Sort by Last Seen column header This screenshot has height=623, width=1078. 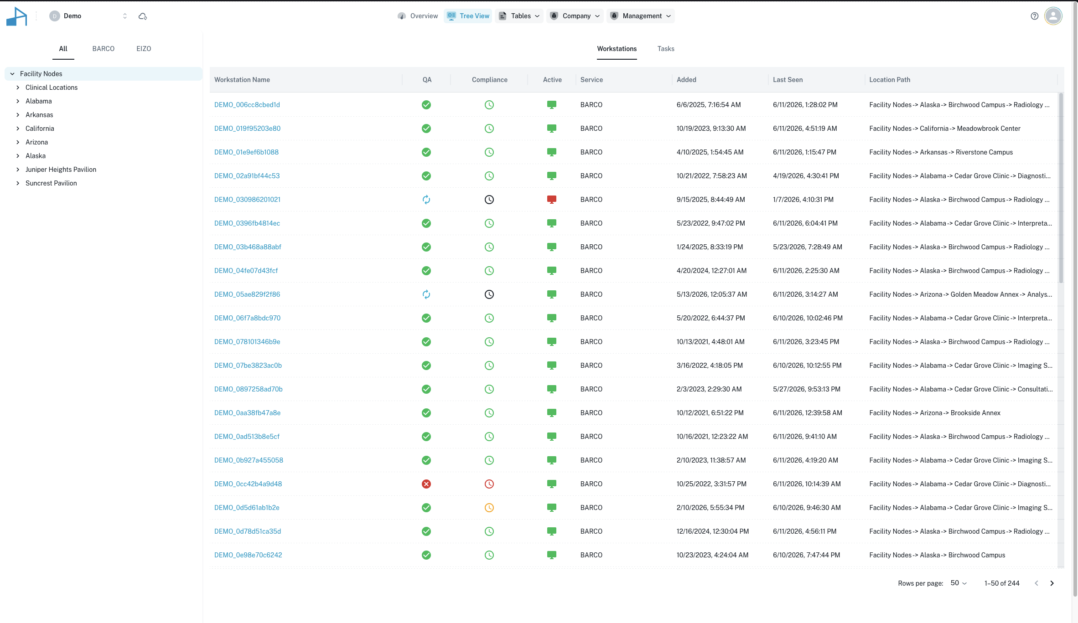click(788, 80)
